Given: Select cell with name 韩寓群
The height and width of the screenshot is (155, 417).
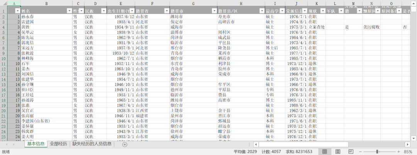Looking at the screenshot, I should coord(47,131).
